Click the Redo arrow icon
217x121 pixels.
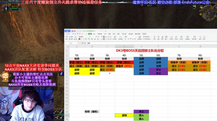84,34
